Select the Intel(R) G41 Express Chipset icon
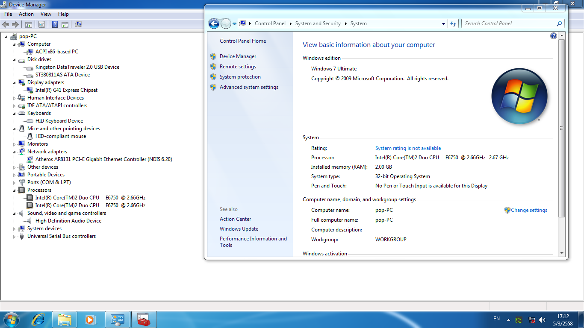 click(30, 90)
